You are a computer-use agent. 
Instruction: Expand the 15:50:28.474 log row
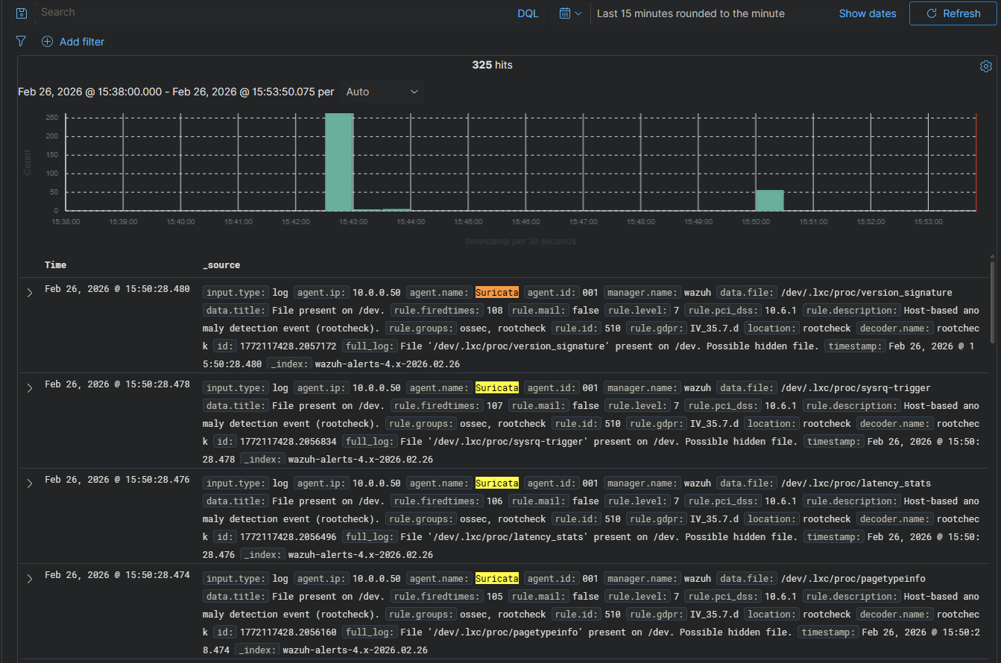[x=30, y=579]
